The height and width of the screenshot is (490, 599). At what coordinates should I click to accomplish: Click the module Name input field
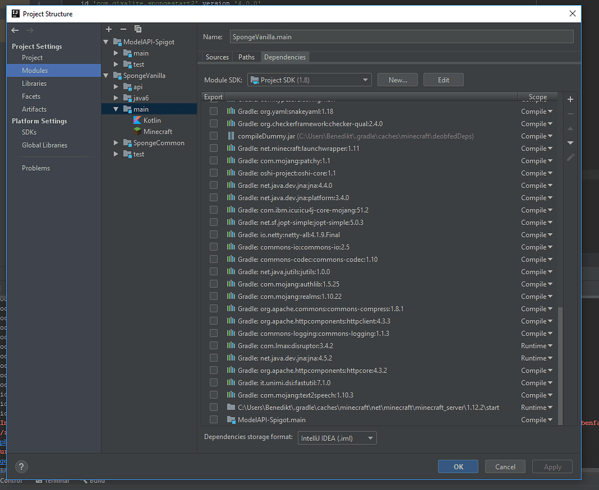[x=401, y=37]
